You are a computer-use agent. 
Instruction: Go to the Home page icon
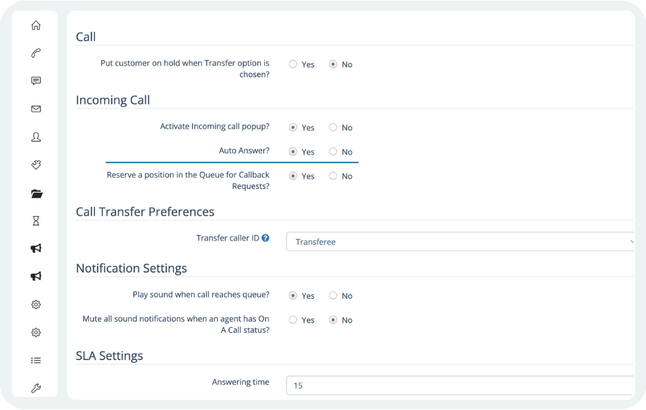(36, 25)
